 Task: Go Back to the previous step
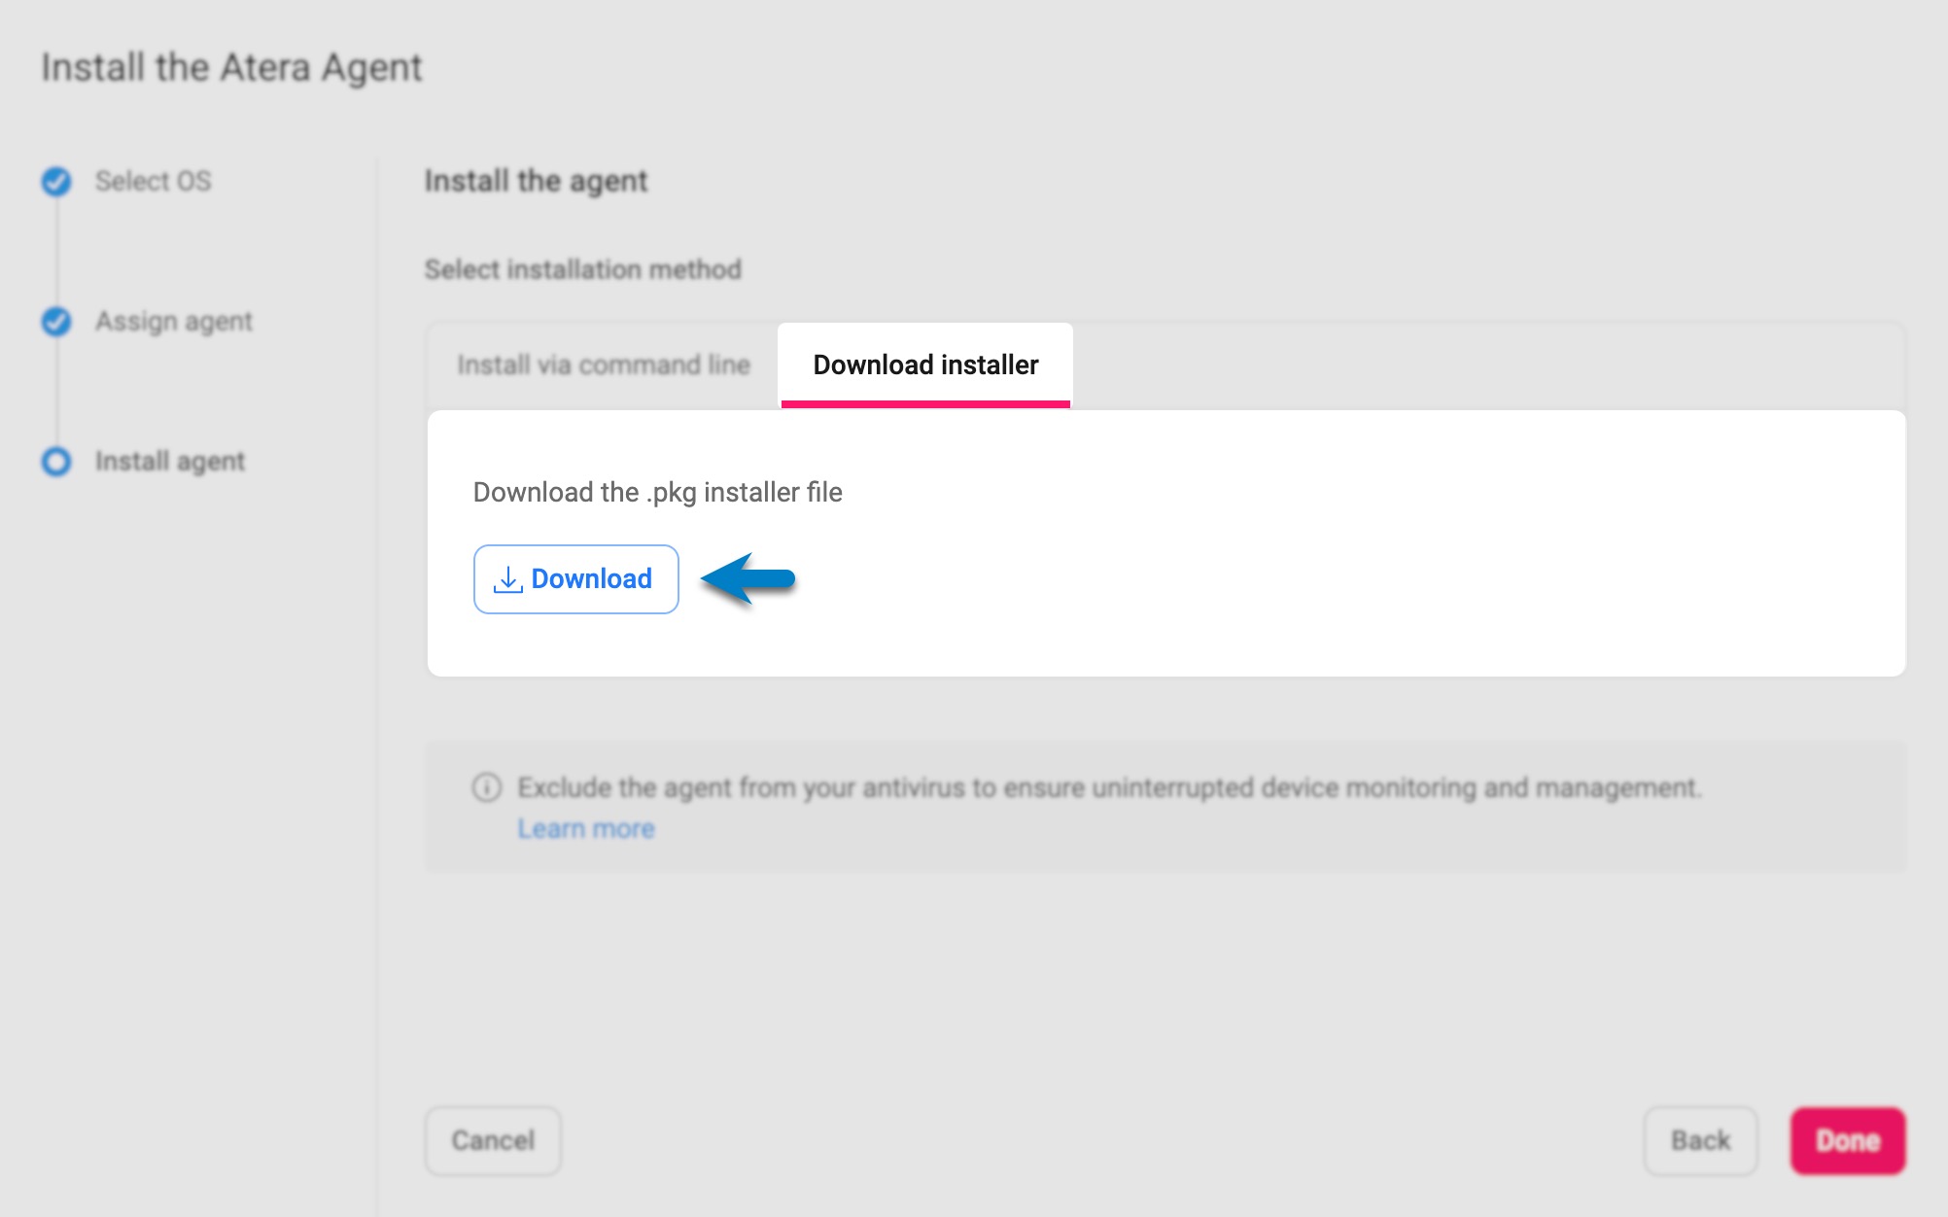1700,1140
